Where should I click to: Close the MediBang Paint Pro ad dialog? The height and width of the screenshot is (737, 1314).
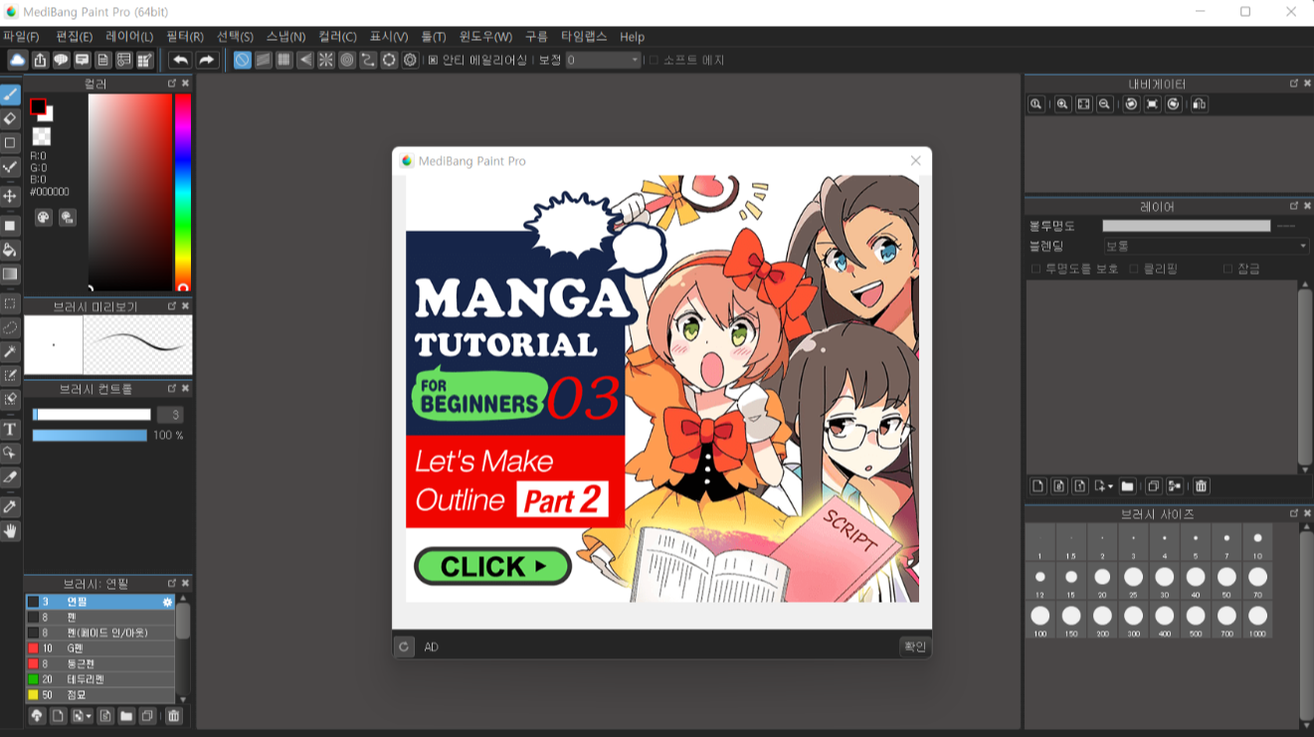click(915, 160)
